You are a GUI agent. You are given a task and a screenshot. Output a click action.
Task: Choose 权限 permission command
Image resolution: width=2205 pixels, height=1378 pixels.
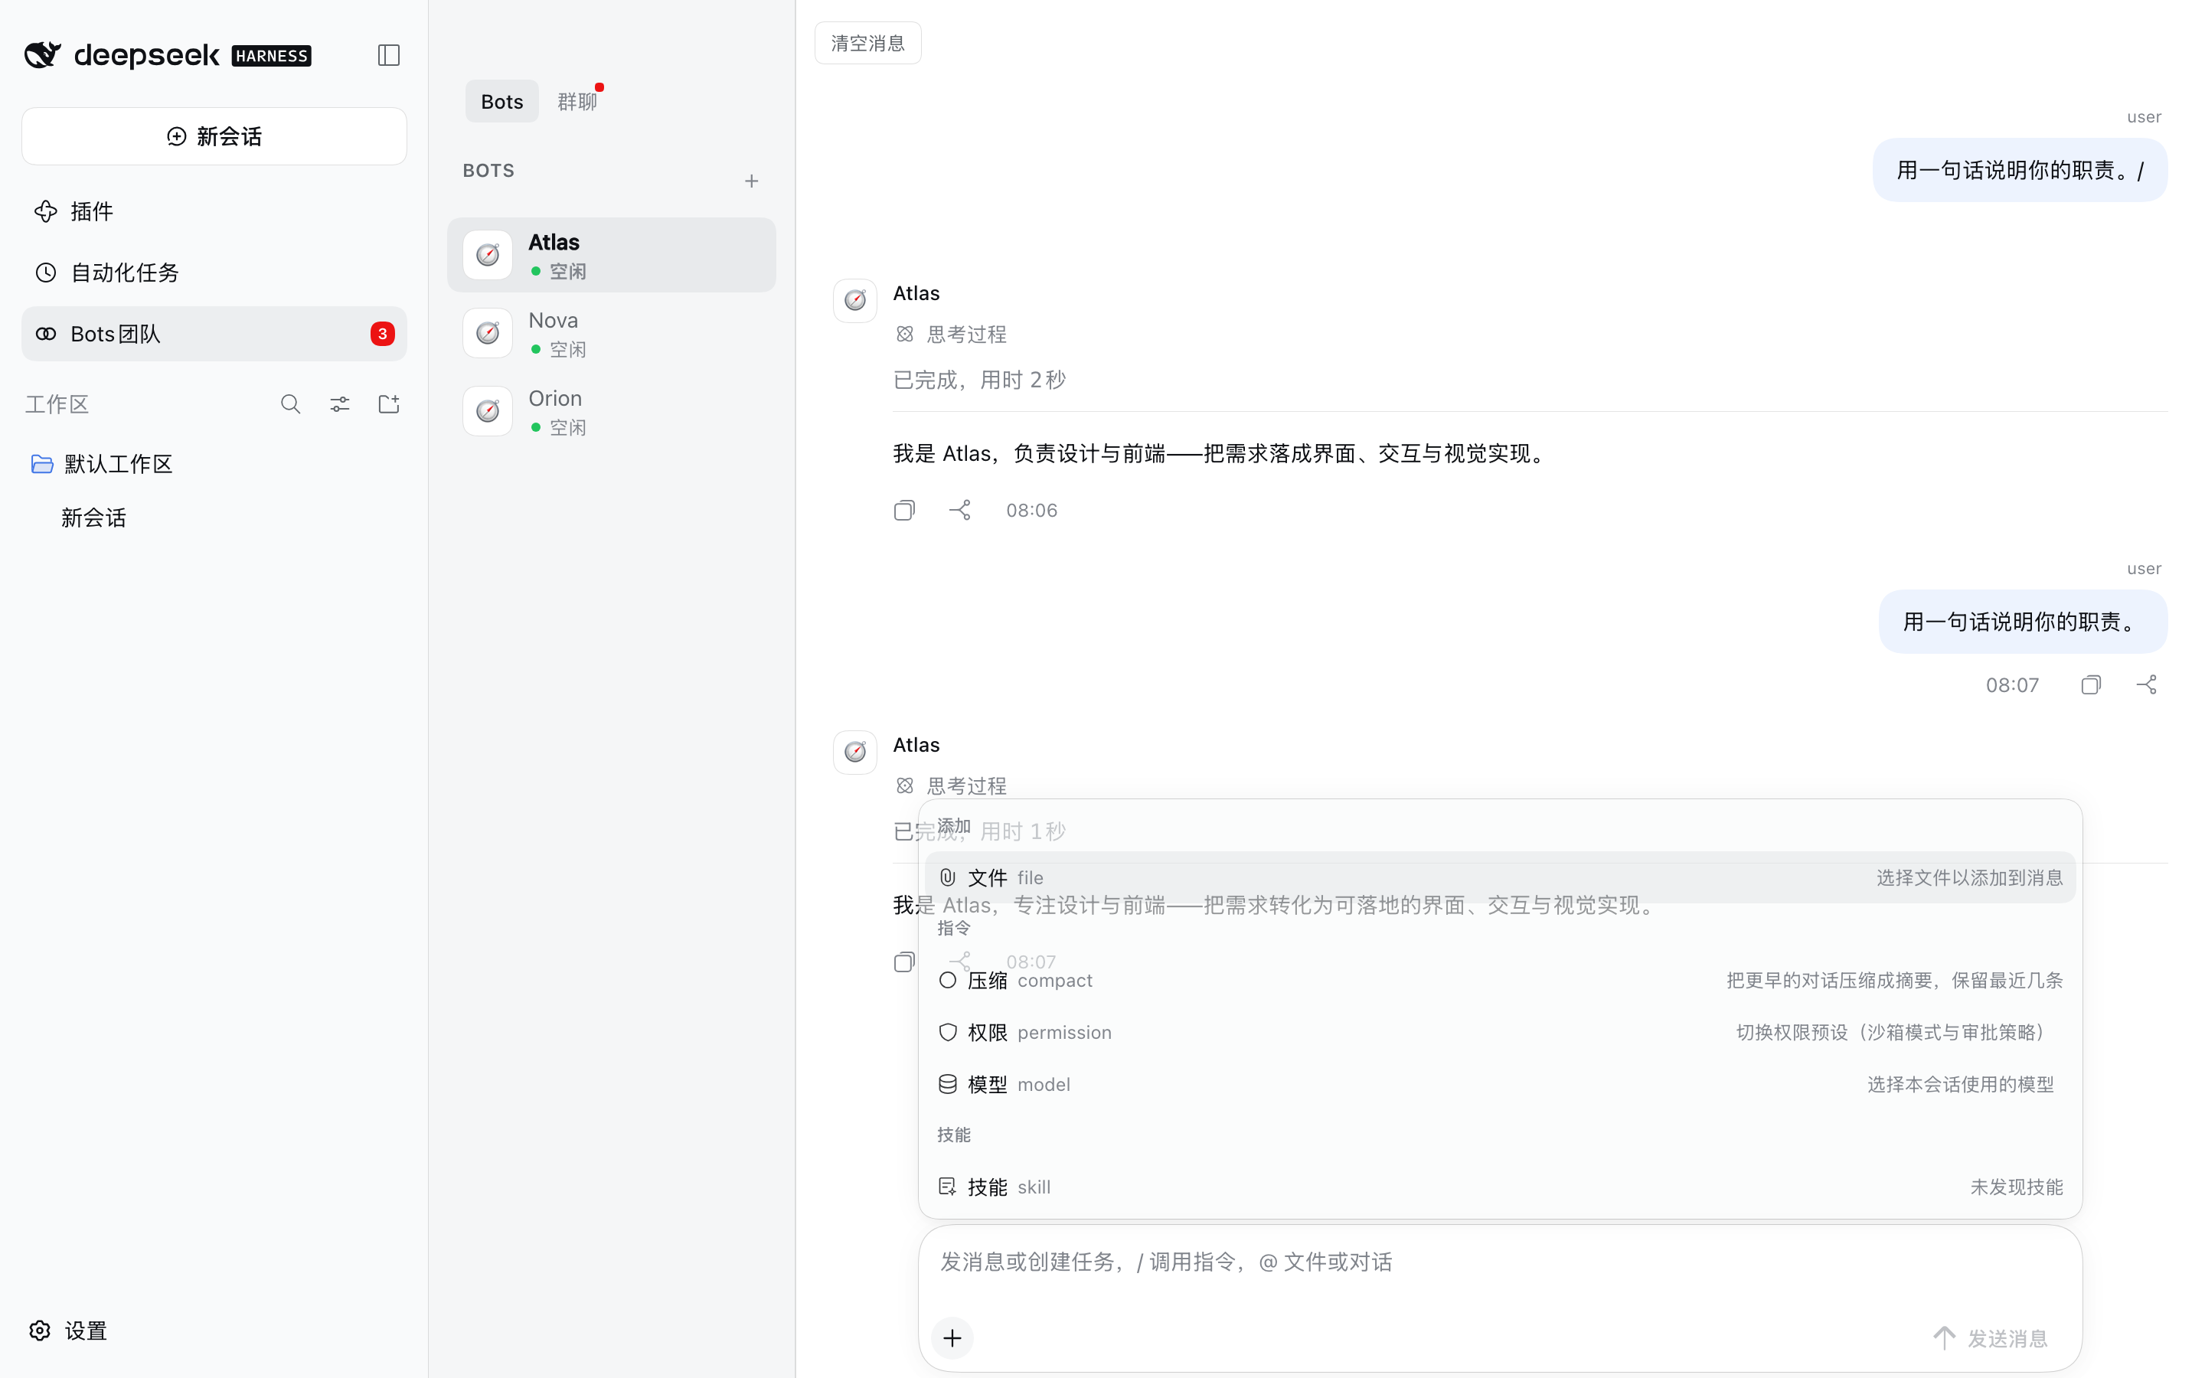point(1500,1033)
